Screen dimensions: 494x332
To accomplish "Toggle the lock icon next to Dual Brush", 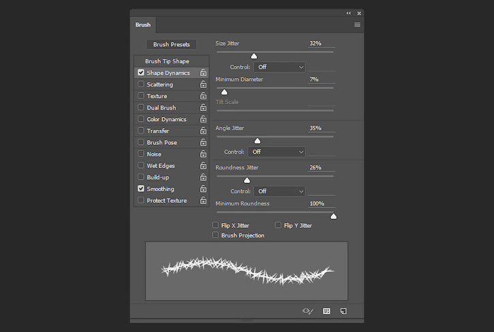I will [x=203, y=107].
